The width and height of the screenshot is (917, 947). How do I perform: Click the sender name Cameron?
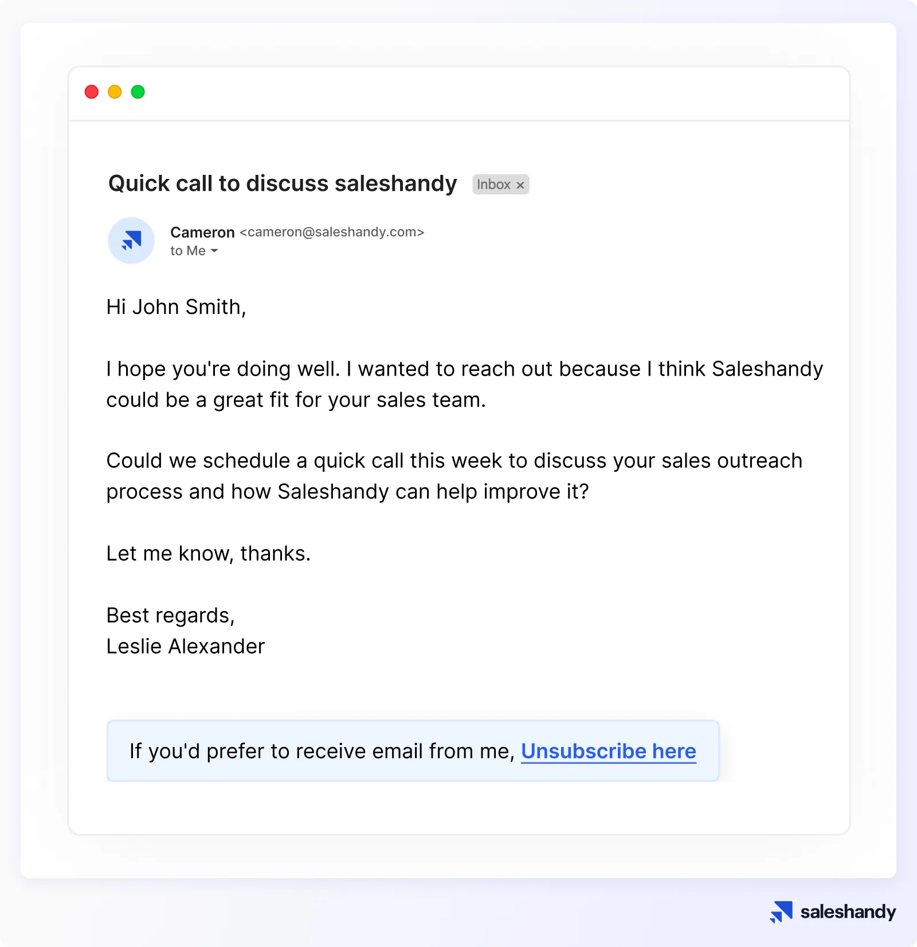(x=202, y=232)
